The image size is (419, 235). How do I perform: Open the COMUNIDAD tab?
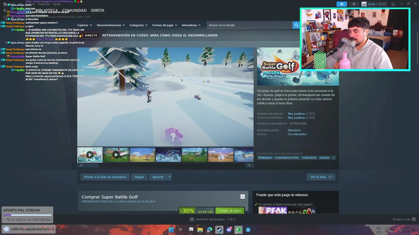(x=74, y=10)
